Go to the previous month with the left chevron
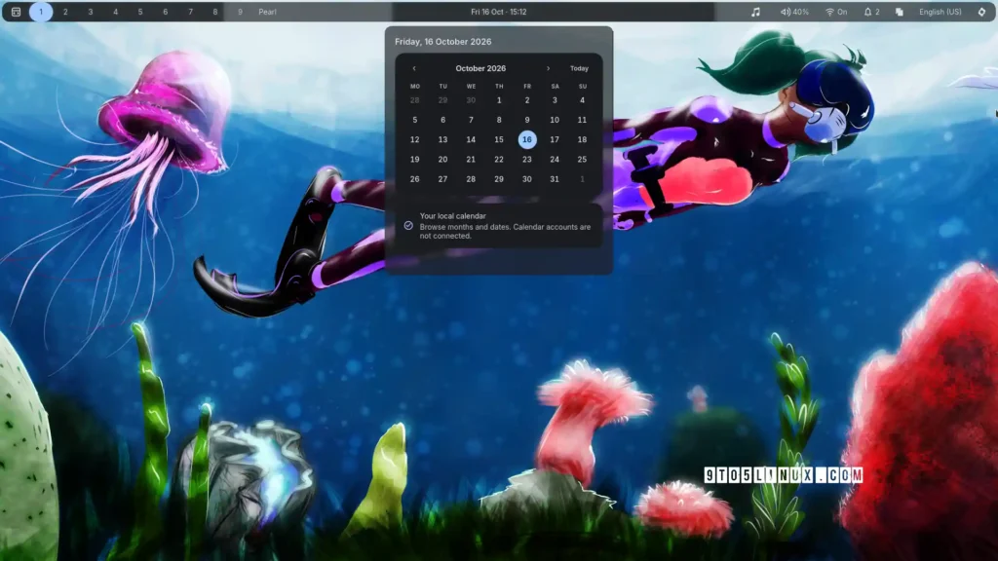The image size is (998, 561). 414,68
